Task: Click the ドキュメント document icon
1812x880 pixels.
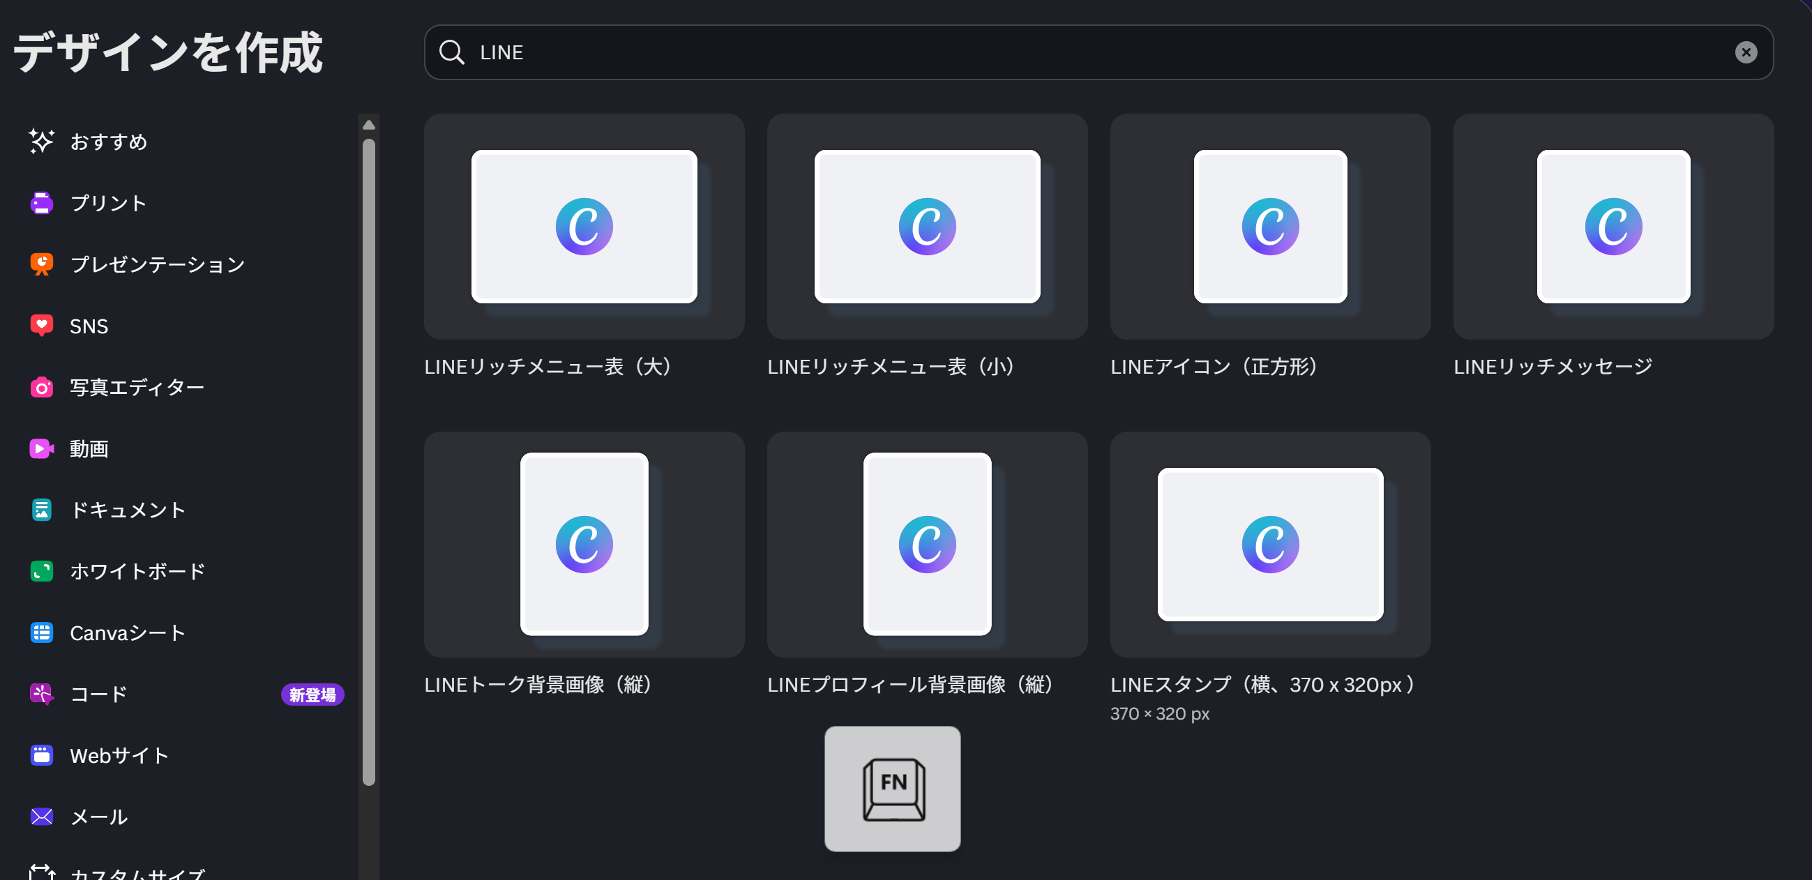Action: (42, 510)
